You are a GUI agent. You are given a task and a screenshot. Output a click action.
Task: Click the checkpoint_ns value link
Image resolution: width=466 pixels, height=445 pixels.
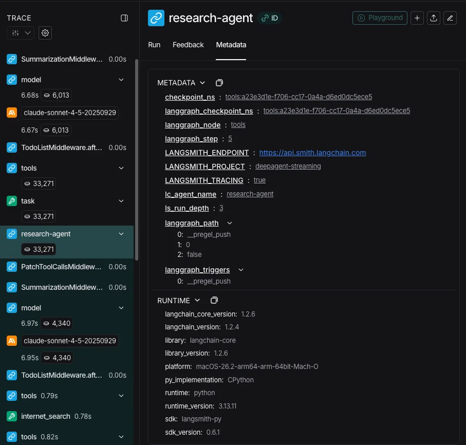(299, 97)
